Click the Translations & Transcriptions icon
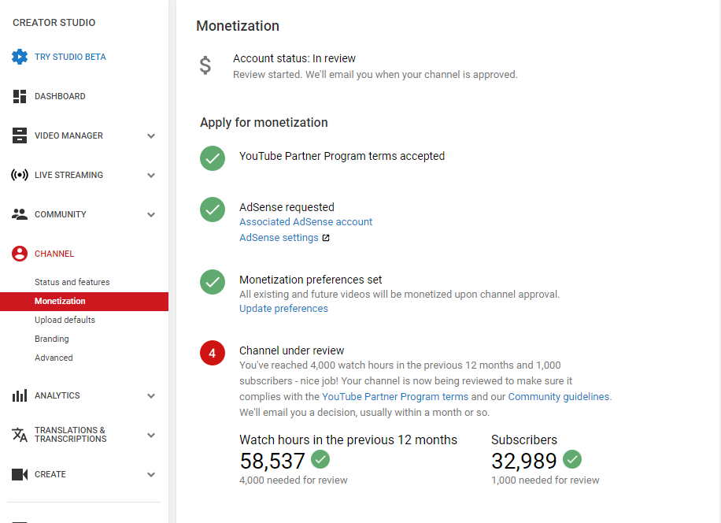721x523 pixels. coord(20,435)
